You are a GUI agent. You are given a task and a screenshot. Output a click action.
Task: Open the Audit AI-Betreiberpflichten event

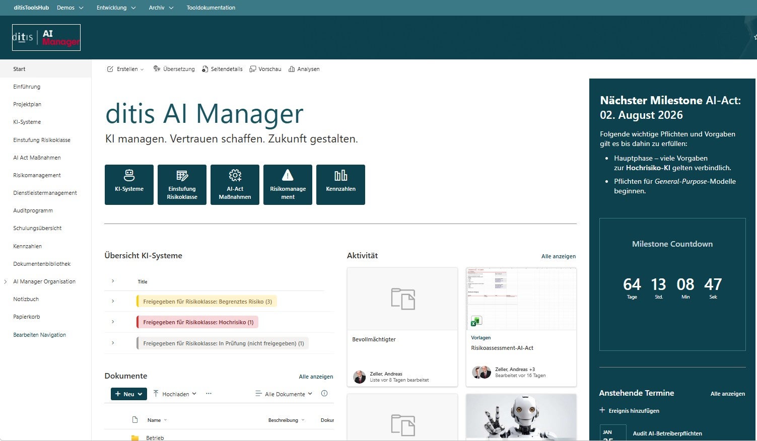tap(667, 433)
